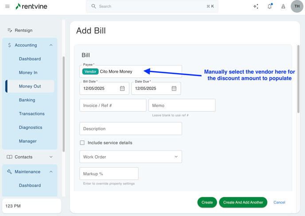
Task: Click the user avatar TH
Action: coord(297,7)
